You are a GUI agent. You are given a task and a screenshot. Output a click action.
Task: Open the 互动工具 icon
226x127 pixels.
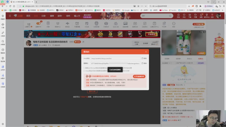pyautogui.click(x=116, y=24)
